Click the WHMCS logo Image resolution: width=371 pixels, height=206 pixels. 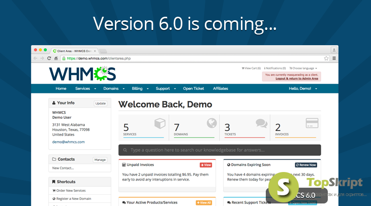click(x=82, y=74)
